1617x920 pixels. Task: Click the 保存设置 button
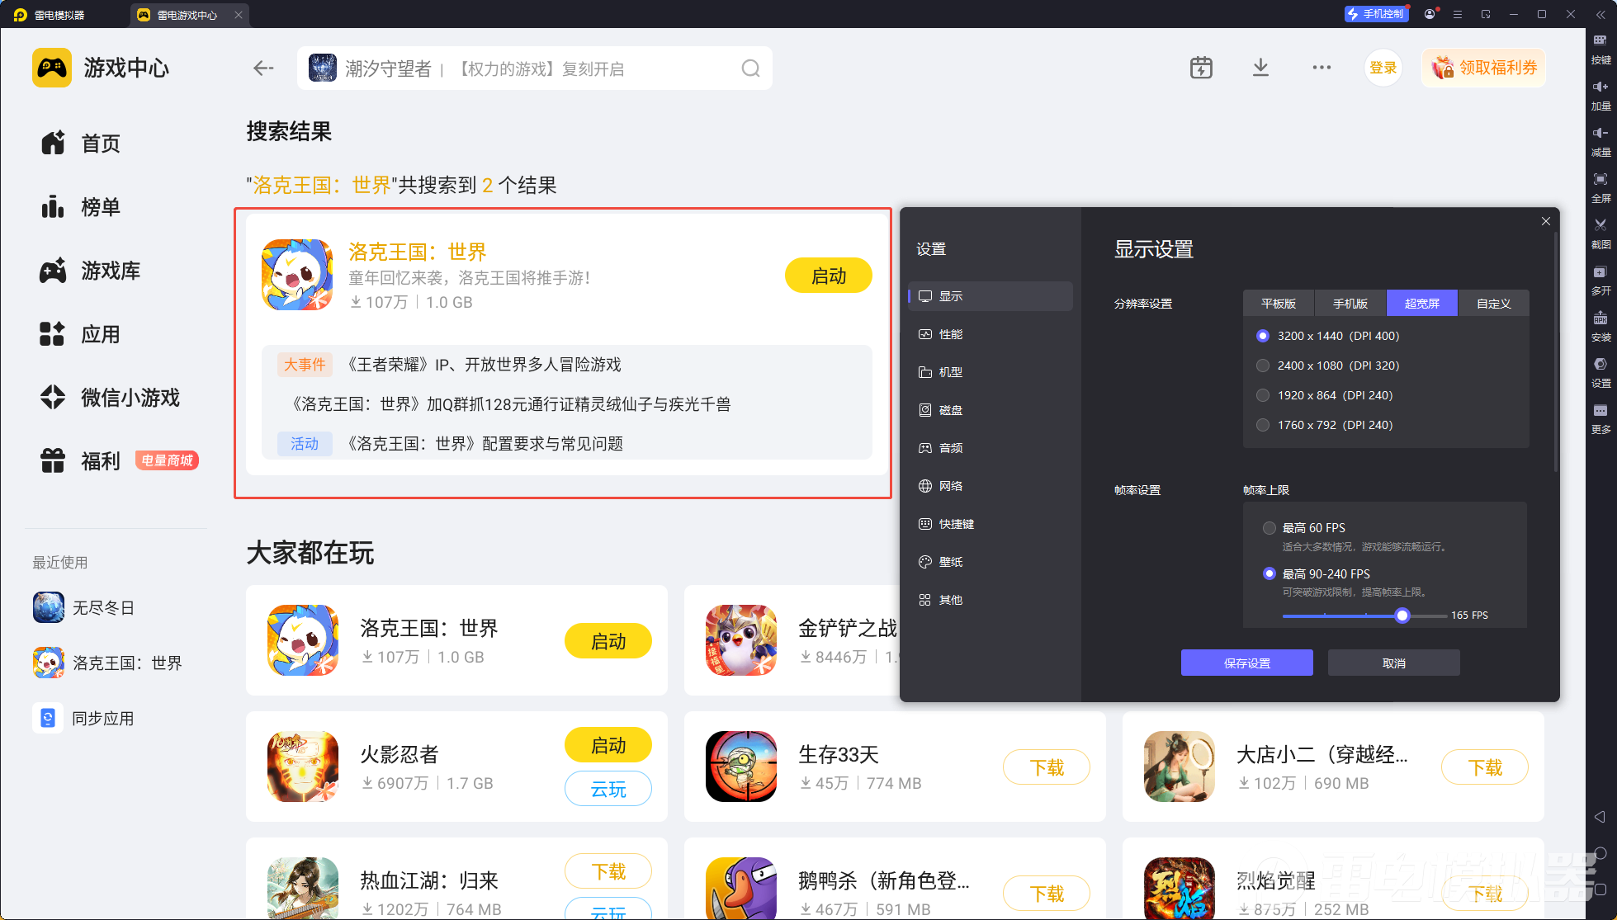coord(1246,663)
